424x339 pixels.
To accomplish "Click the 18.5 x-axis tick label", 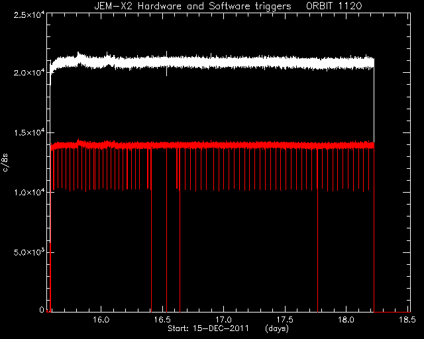I will (407, 320).
